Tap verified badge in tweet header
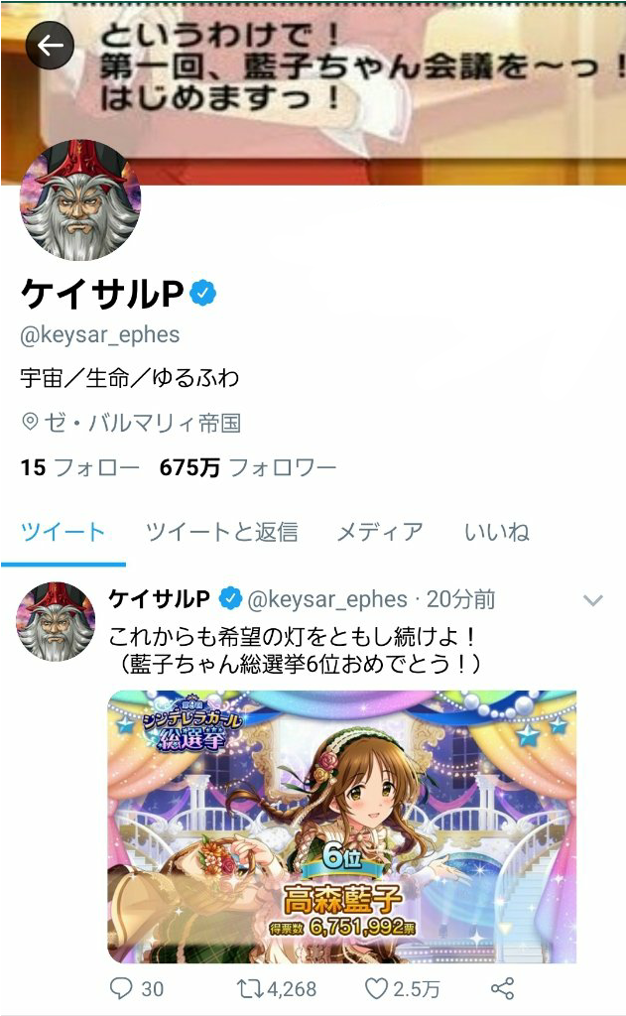 coord(230,598)
